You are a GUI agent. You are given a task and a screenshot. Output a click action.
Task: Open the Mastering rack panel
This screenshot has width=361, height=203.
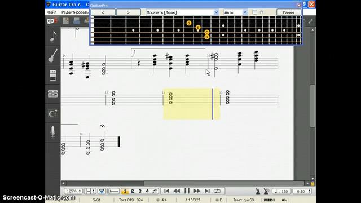click(53, 94)
